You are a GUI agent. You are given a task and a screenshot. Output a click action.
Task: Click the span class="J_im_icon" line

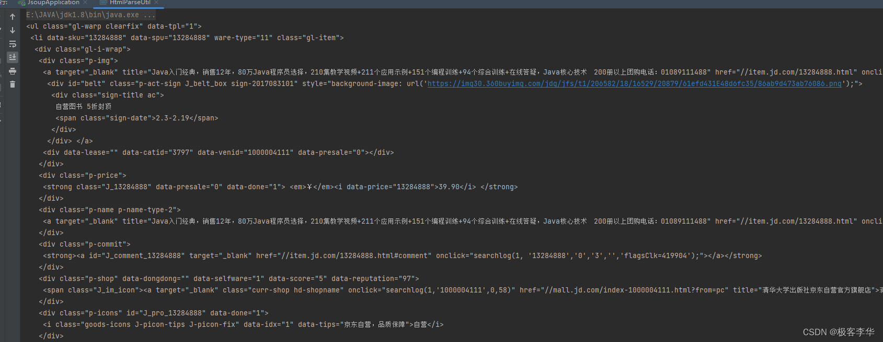[x=463, y=290]
